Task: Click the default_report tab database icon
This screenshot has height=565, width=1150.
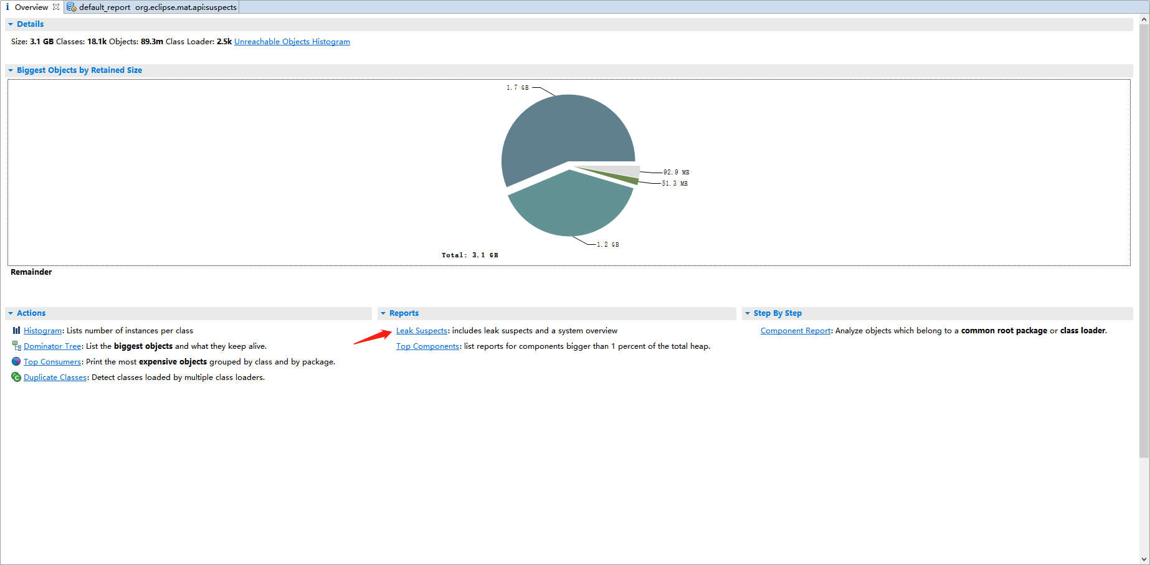Action: tap(72, 7)
